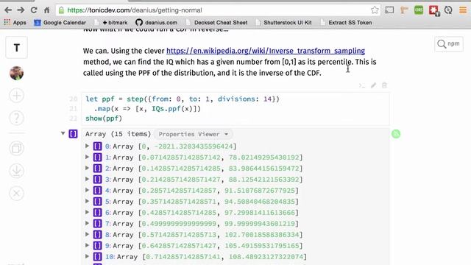Click the value 108.48923127322074

coord(266,257)
